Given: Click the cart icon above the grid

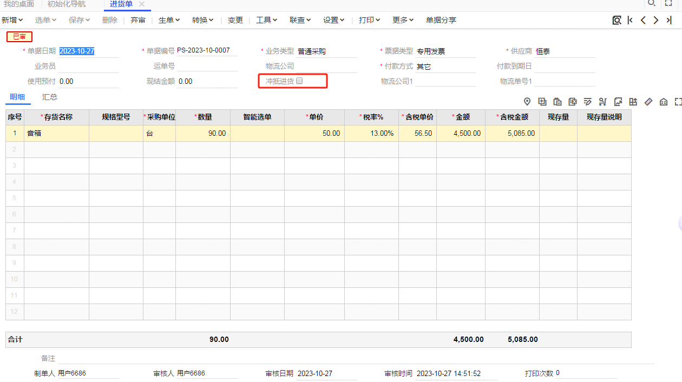Looking at the screenshot, I should [x=602, y=102].
